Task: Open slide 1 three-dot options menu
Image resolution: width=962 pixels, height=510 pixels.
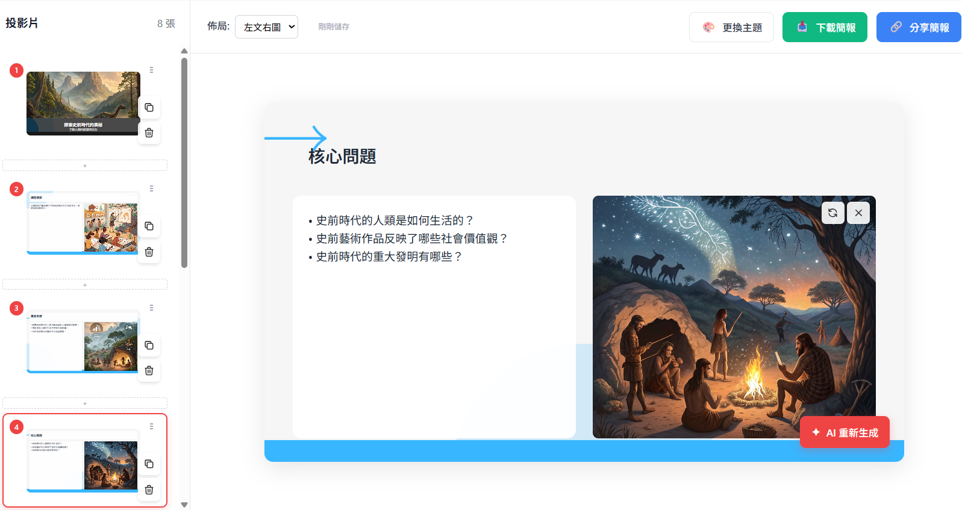Action: [151, 70]
